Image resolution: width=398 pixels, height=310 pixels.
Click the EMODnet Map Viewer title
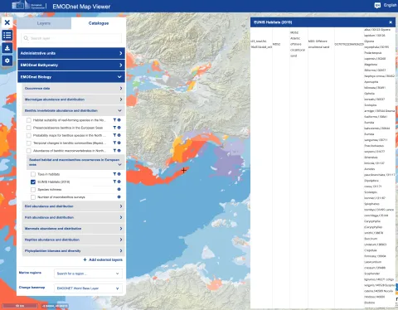pos(81,7)
